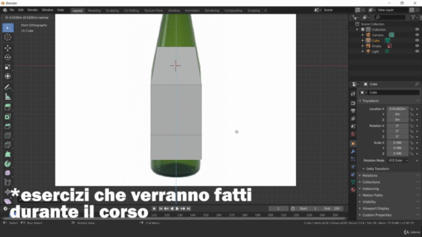
Task: Open the Object properties tab
Action: [x=353, y=144]
